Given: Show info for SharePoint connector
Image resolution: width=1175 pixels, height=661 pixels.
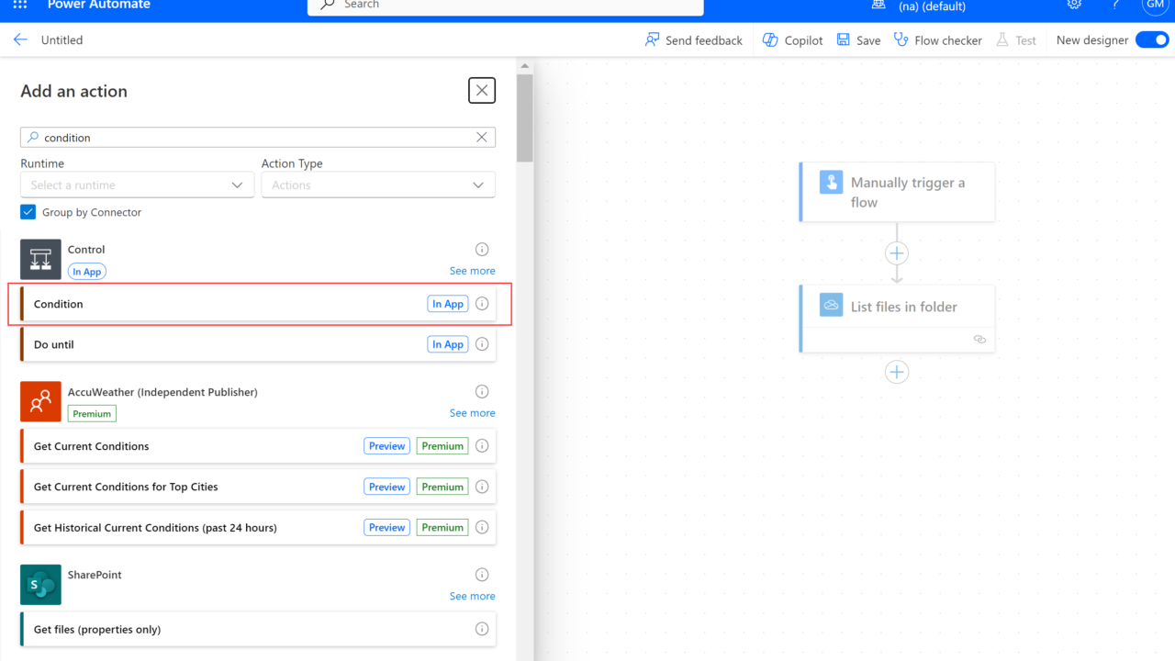Looking at the screenshot, I should coord(482,575).
